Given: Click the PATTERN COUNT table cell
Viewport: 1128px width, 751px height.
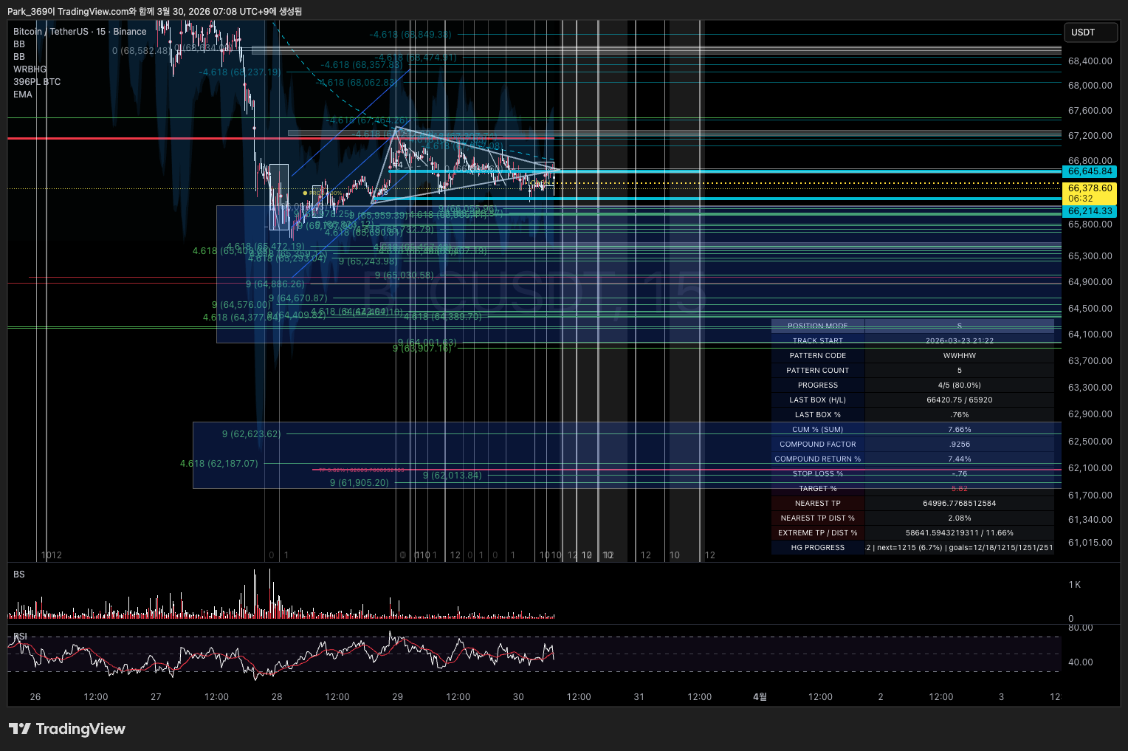Looking at the screenshot, I should (x=818, y=371).
